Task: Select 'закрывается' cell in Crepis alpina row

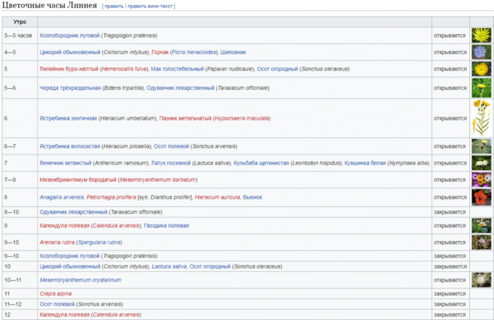Action: 451,293
